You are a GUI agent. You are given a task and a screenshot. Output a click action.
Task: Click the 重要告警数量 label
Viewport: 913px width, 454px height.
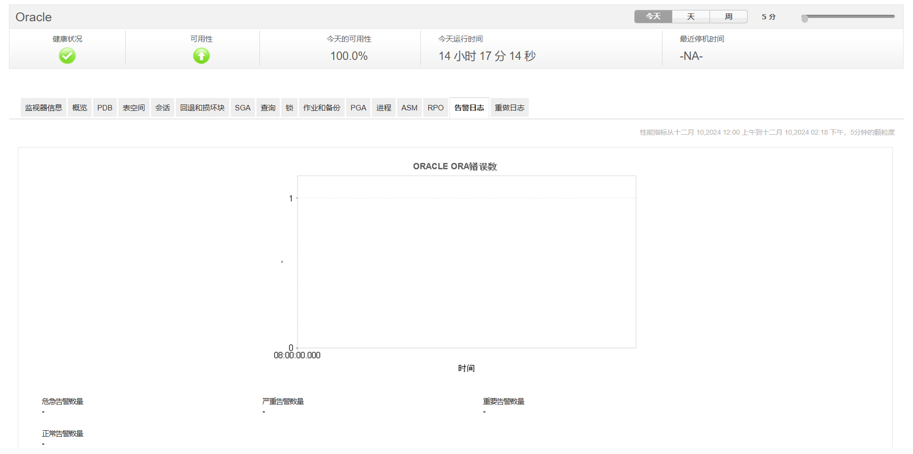pyautogui.click(x=504, y=402)
